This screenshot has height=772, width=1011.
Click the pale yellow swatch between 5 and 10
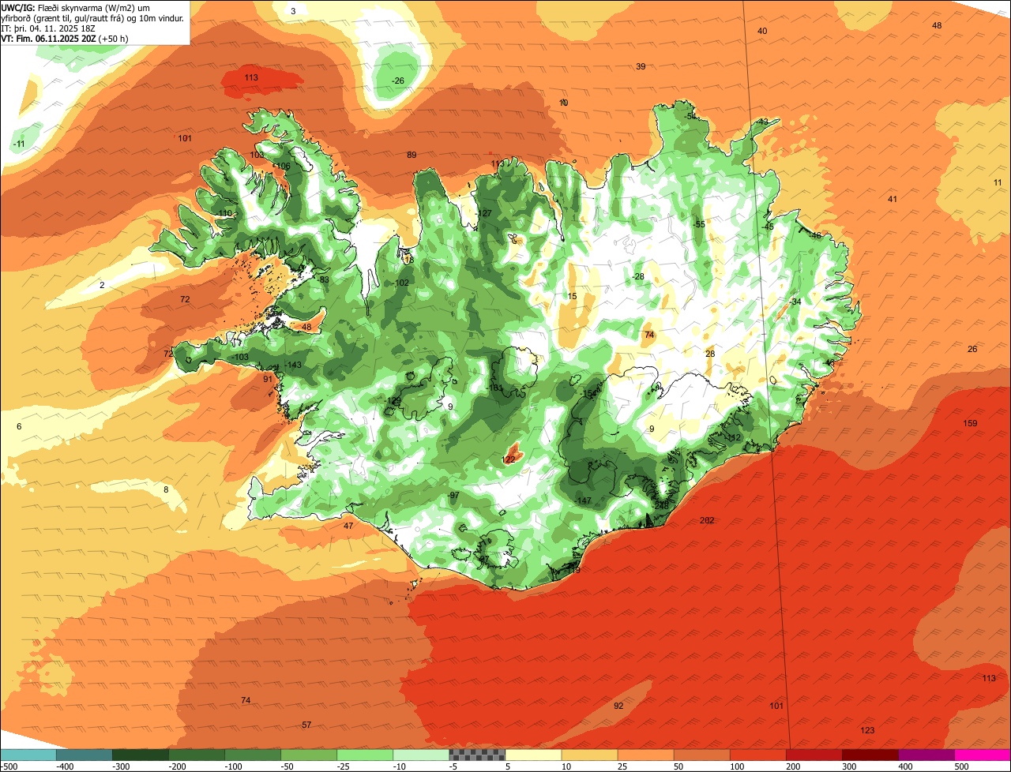pyautogui.click(x=533, y=755)
